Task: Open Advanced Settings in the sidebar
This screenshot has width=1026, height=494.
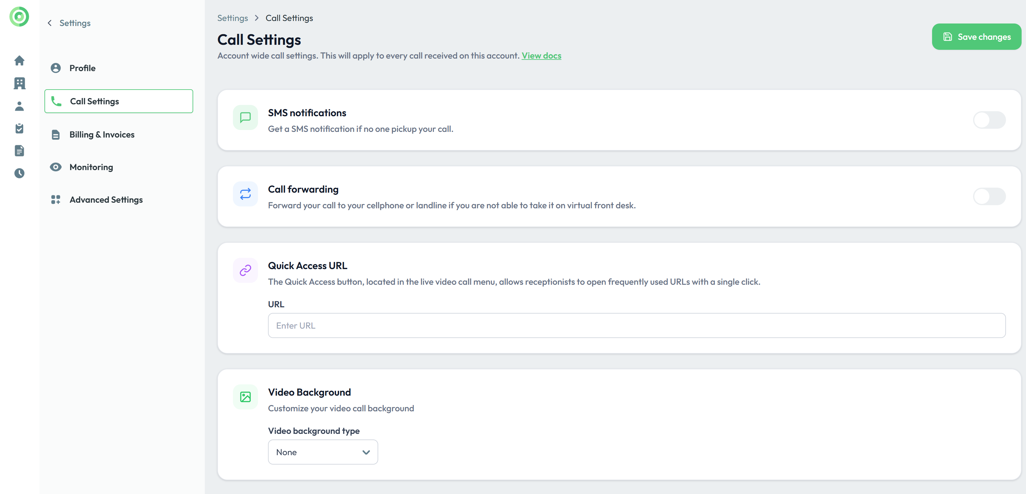Action: coord(106,200)
